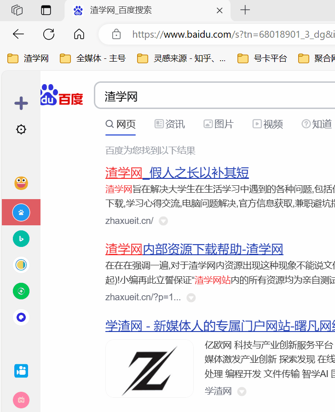Switch to the 图片 search tab
Screen dimensions: 335x412
click(219, 124)
